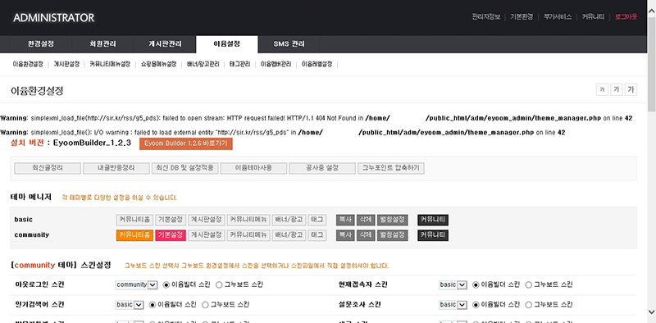Open the 현재접속자 스킨 dropdown
The width and height of the screenshot is (656, 323).
453,284
